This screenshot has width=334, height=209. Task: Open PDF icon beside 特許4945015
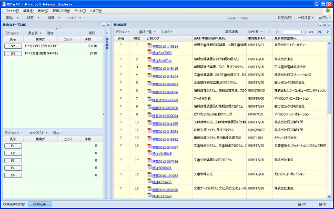point(149,152)
